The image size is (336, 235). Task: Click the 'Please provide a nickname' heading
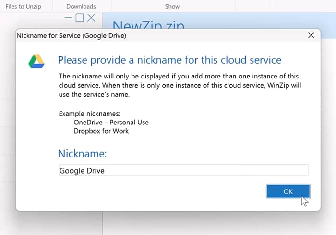click(169, 60)
